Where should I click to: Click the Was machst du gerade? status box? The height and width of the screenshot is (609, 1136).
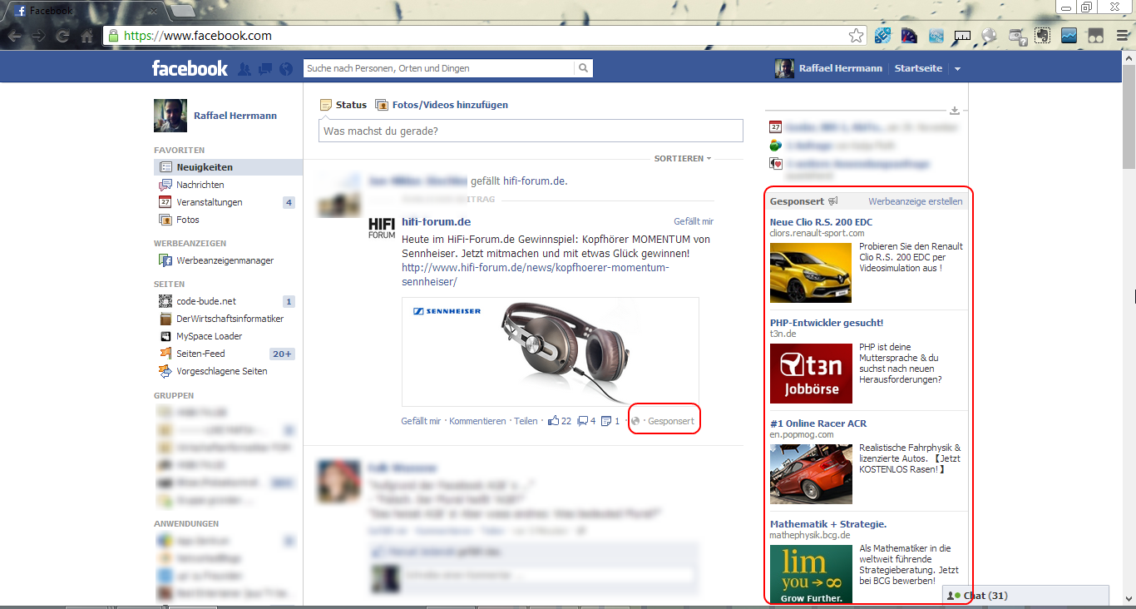click(531, 131)
